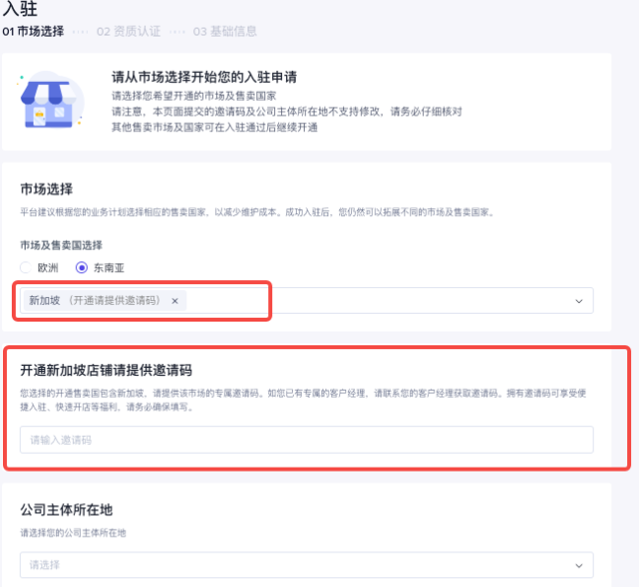Screen dimensions: 639x587
Task: Select the 欧洲 radio button
Action: coord(27,267)
